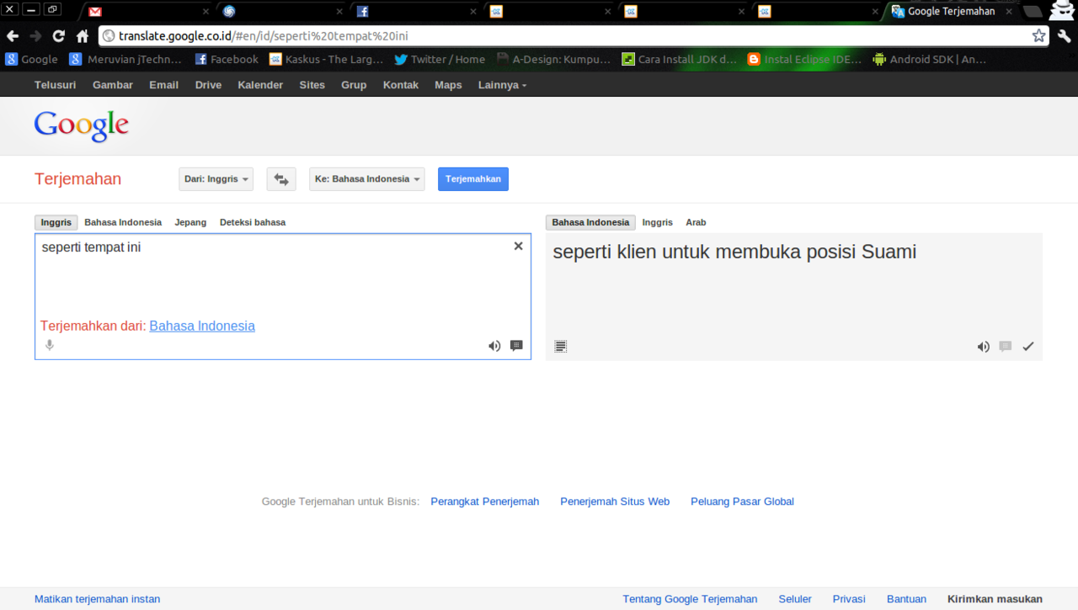
Task: Click the microphone voice input icon
Action: [50, 345]
